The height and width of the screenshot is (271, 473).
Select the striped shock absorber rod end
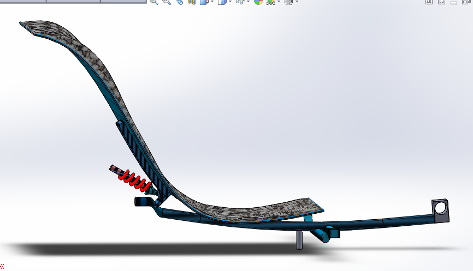coord(116,170)
